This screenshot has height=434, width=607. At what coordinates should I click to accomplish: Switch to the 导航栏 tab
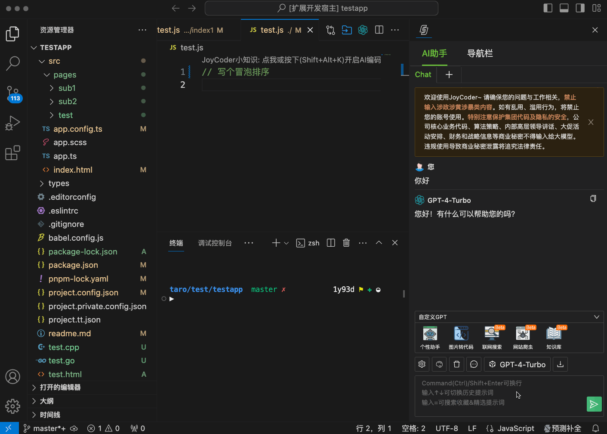pos(480,53)
